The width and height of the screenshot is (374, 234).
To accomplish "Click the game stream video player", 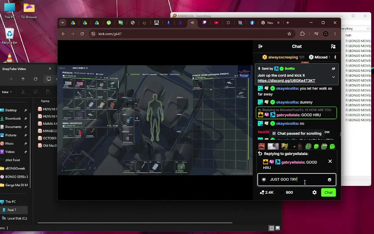I will click(x=155, y=120).
